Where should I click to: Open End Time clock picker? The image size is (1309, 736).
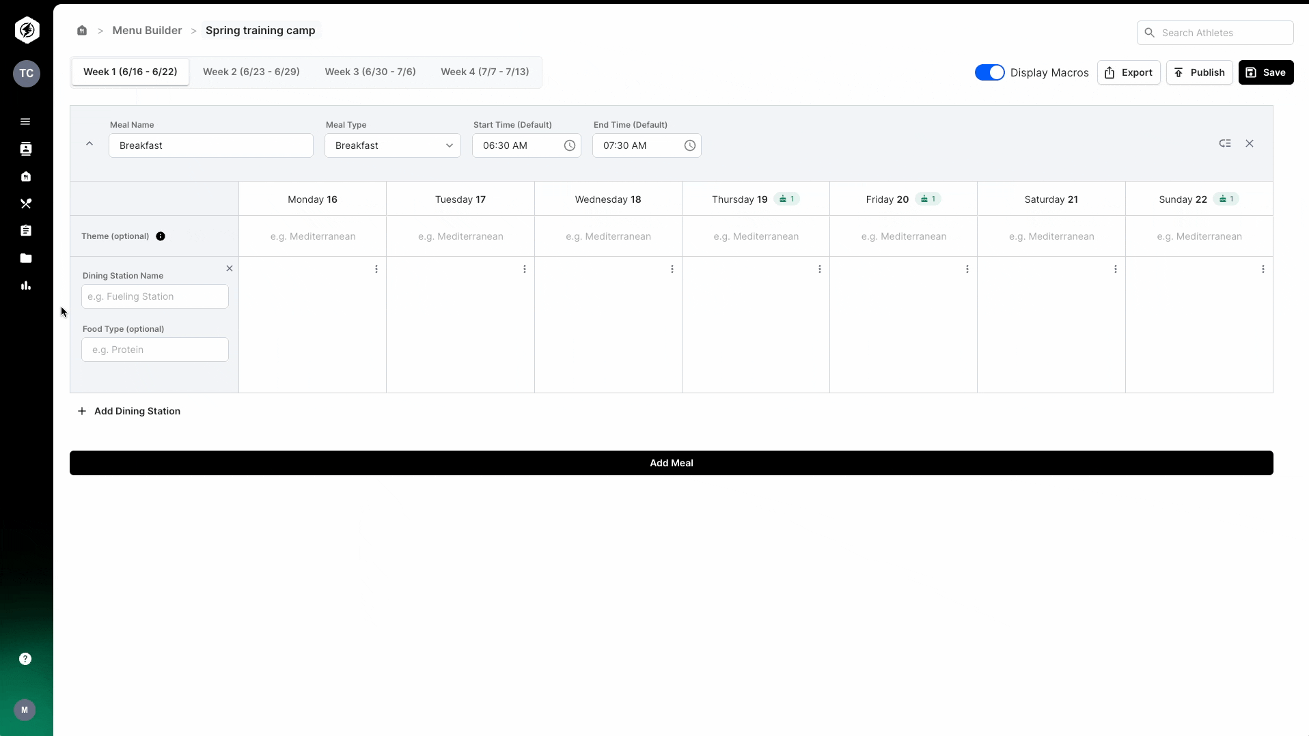coord(690,145)
